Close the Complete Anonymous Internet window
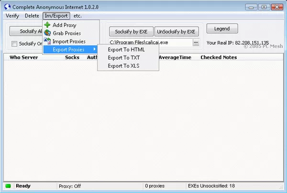The image size is (287, 193). [x=277, y=7]
